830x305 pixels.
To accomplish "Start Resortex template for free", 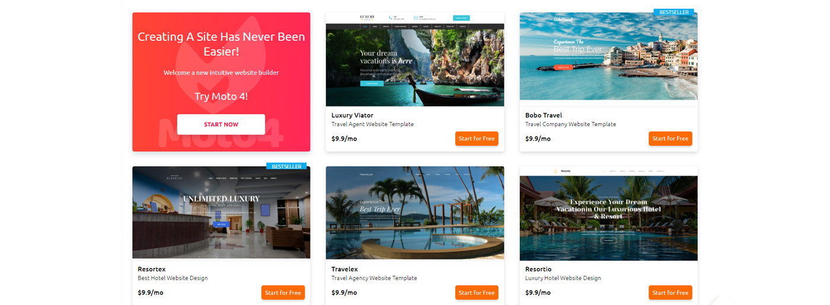I will pyautogui.click(x=283, y=293).
